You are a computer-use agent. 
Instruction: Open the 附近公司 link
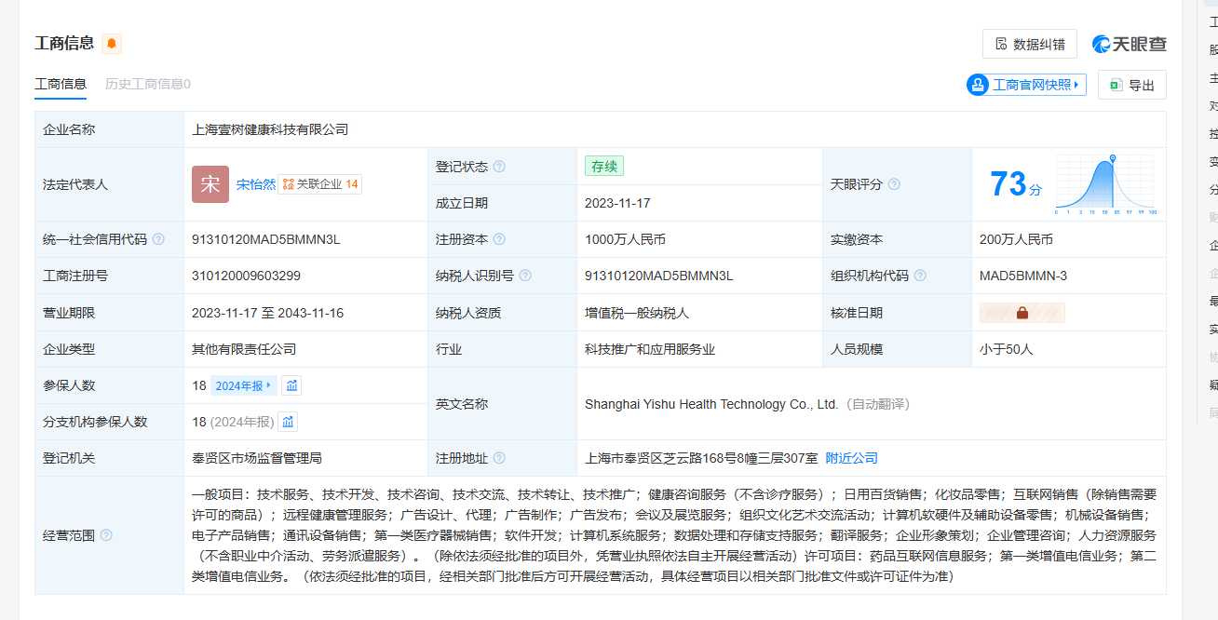[x=851, y=458]
